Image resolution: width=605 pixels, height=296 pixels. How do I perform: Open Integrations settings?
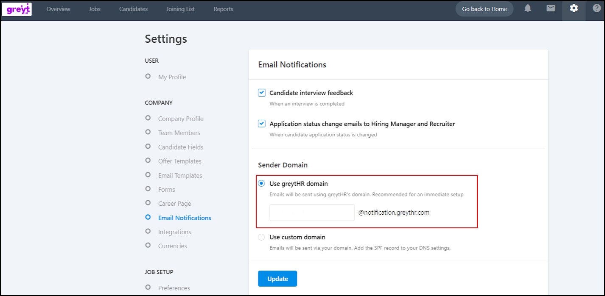(x=175, y=232)
